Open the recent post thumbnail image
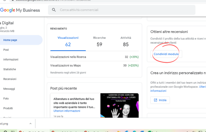206x132 pixels. [x=119, y=105]
